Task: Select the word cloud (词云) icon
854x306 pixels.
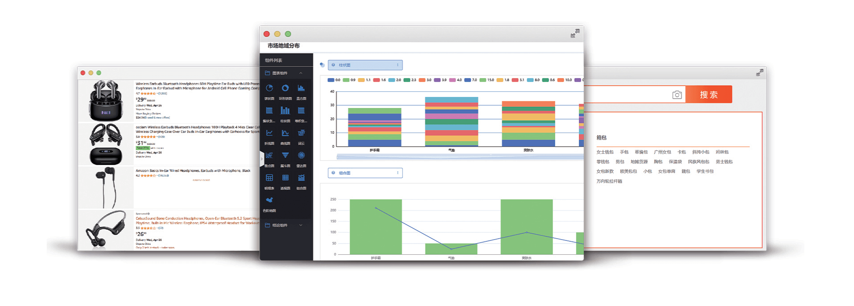Action: pos(301,133)
